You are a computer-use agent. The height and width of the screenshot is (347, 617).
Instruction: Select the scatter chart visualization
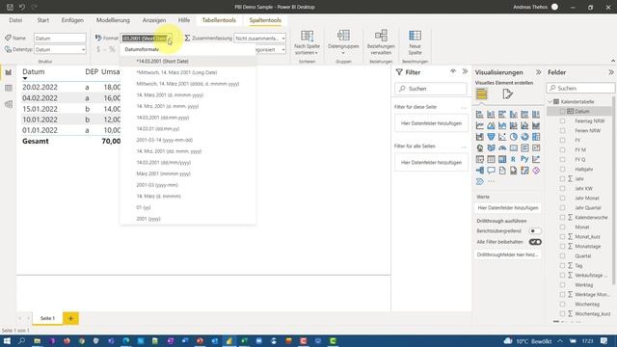[x=502, y=137]
